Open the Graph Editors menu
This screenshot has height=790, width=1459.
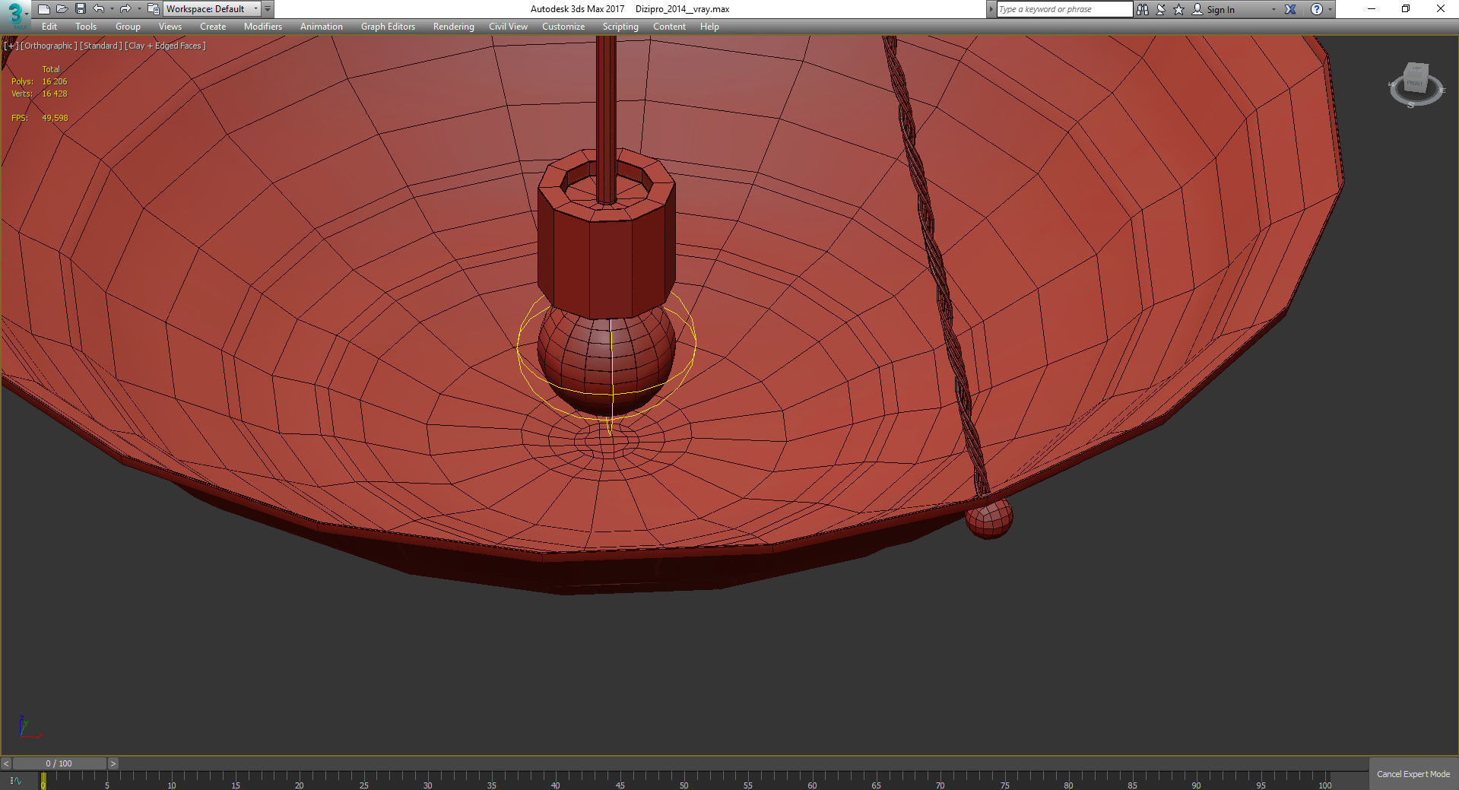[x=388, y=27]
